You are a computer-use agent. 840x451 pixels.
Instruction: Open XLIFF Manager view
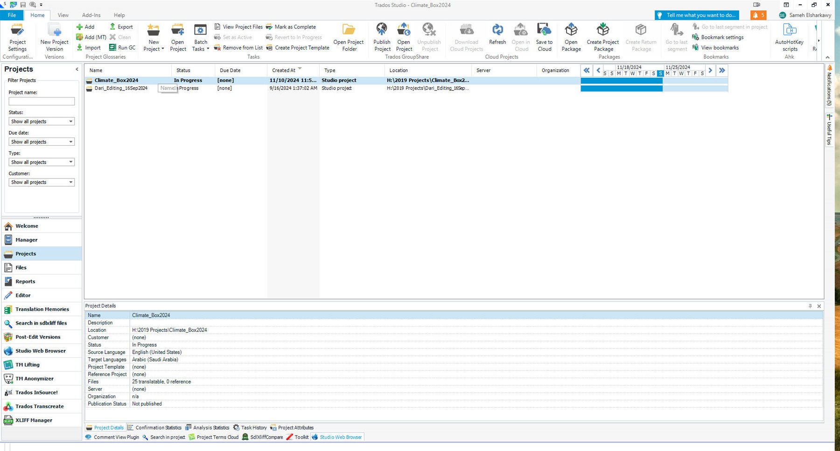point(42,420)
